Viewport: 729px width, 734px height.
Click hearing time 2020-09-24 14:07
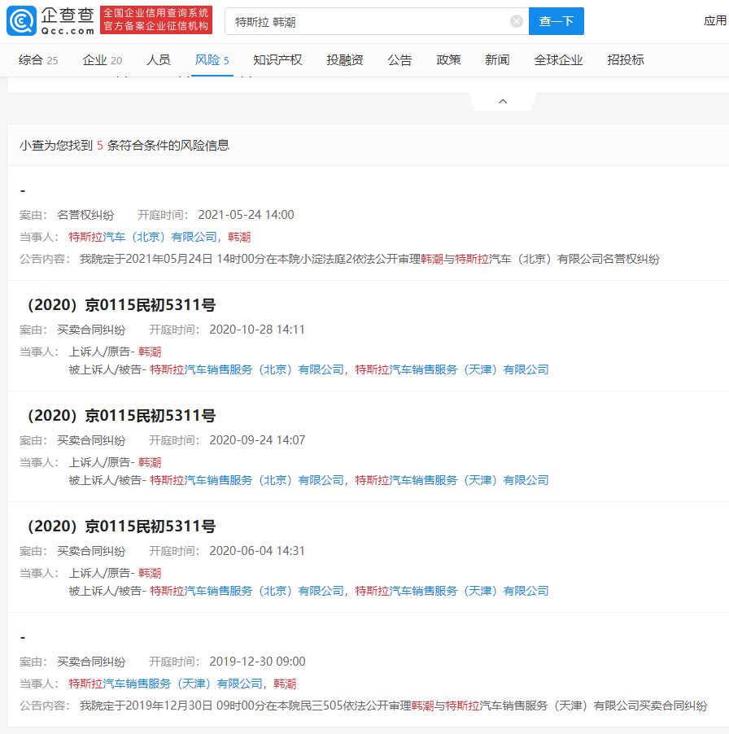click(x=257, y=440)
